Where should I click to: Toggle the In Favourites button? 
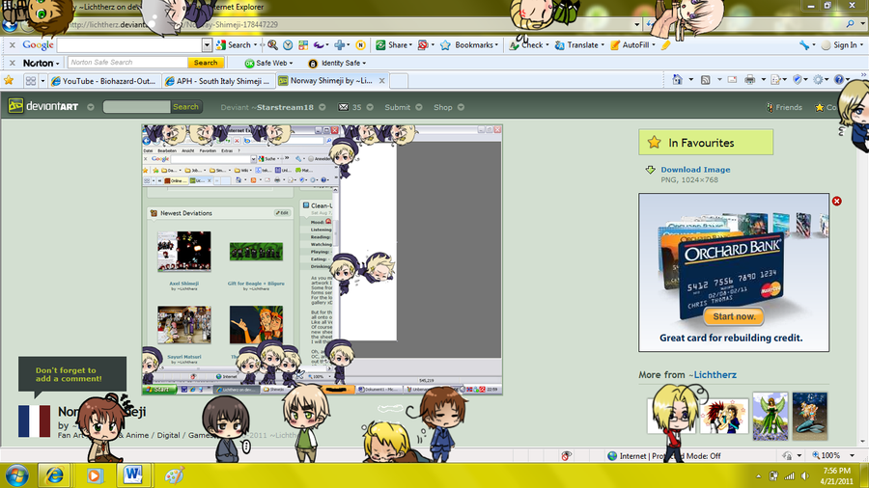[706, 142]
